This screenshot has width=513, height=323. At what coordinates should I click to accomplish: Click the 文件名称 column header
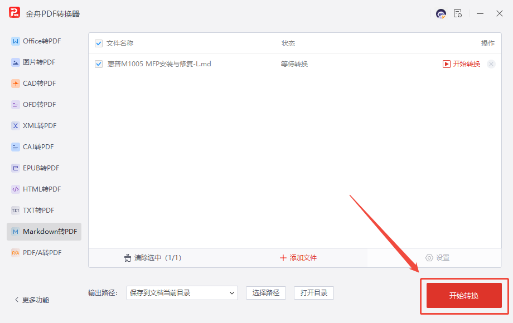click(120, 43)
